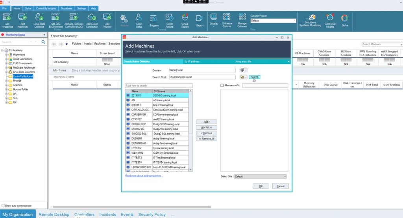Click Cancel in Add Machines dialog
This screenshot has width=403, height=218.
tap(280, 186)
